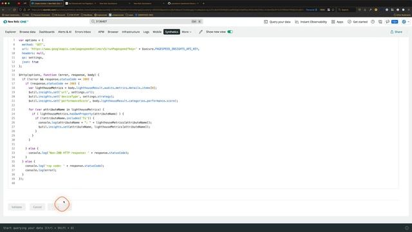Screen dimensions: 412x232
Task: Click the Share link
Action: 397,32
